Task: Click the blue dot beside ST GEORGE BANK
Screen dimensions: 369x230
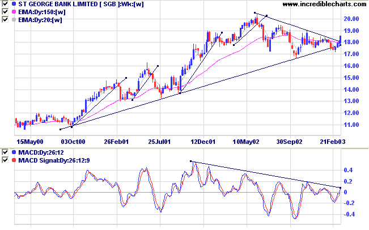Action: [14, 4]
